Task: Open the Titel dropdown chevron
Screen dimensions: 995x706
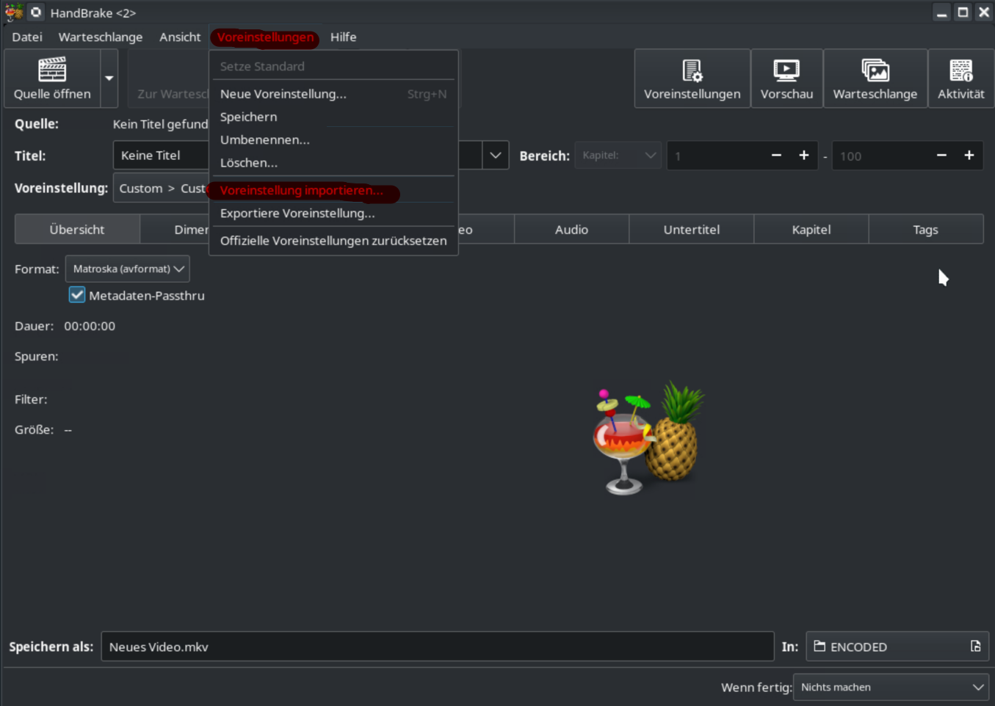Action: click(x=496, y=156)
